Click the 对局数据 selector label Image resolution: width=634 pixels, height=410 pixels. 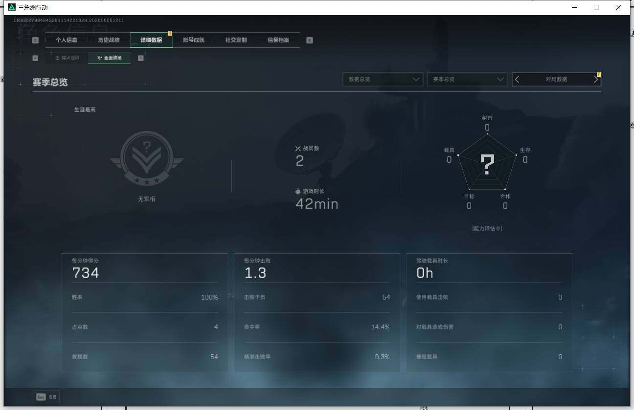point(556,79)
